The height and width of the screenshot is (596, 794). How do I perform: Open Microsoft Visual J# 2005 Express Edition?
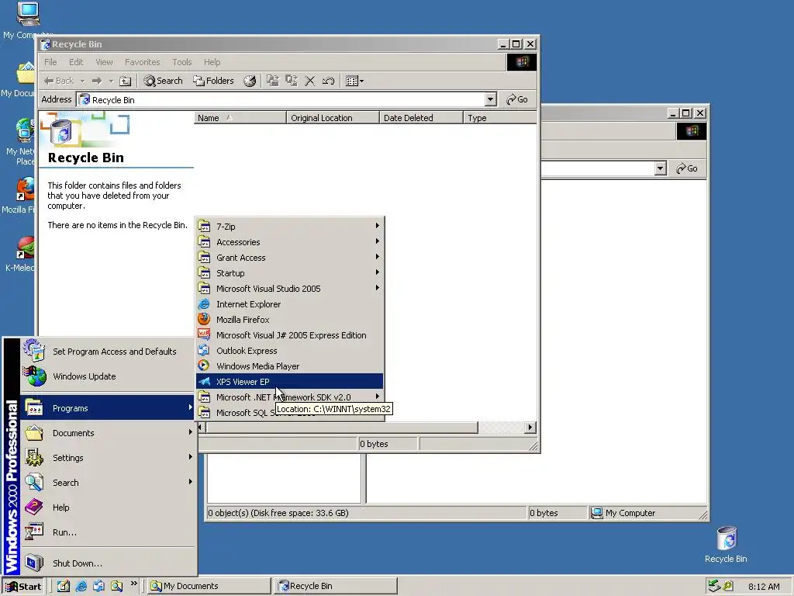pyautogui.click(x=289, y=335)
